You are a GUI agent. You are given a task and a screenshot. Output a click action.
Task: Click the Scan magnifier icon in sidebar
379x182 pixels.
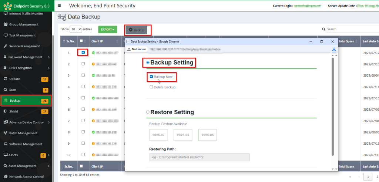click(5, 90)
